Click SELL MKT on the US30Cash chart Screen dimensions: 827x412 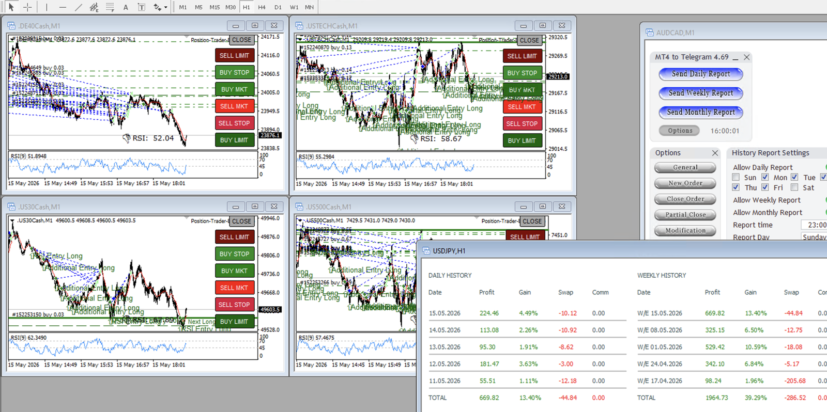(235, 288)
